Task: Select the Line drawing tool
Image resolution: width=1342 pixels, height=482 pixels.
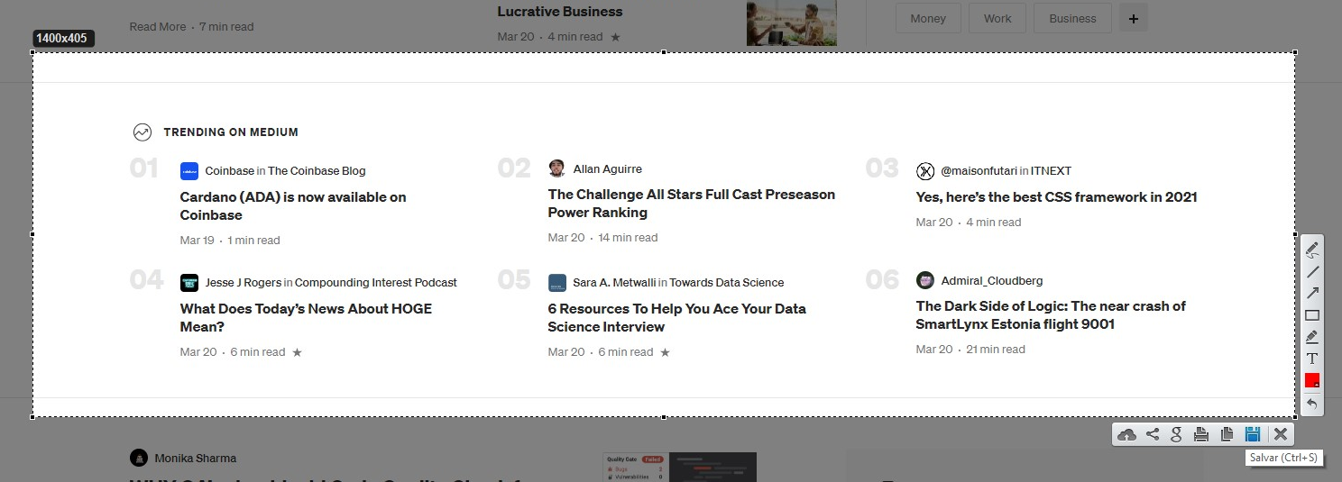Action: coord(1312,271)
